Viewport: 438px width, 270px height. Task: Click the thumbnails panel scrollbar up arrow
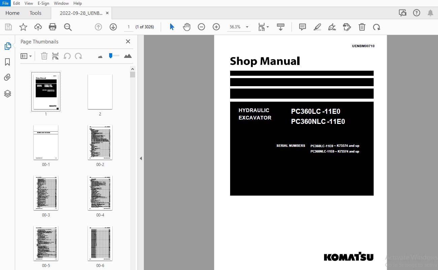click(133, 69)
